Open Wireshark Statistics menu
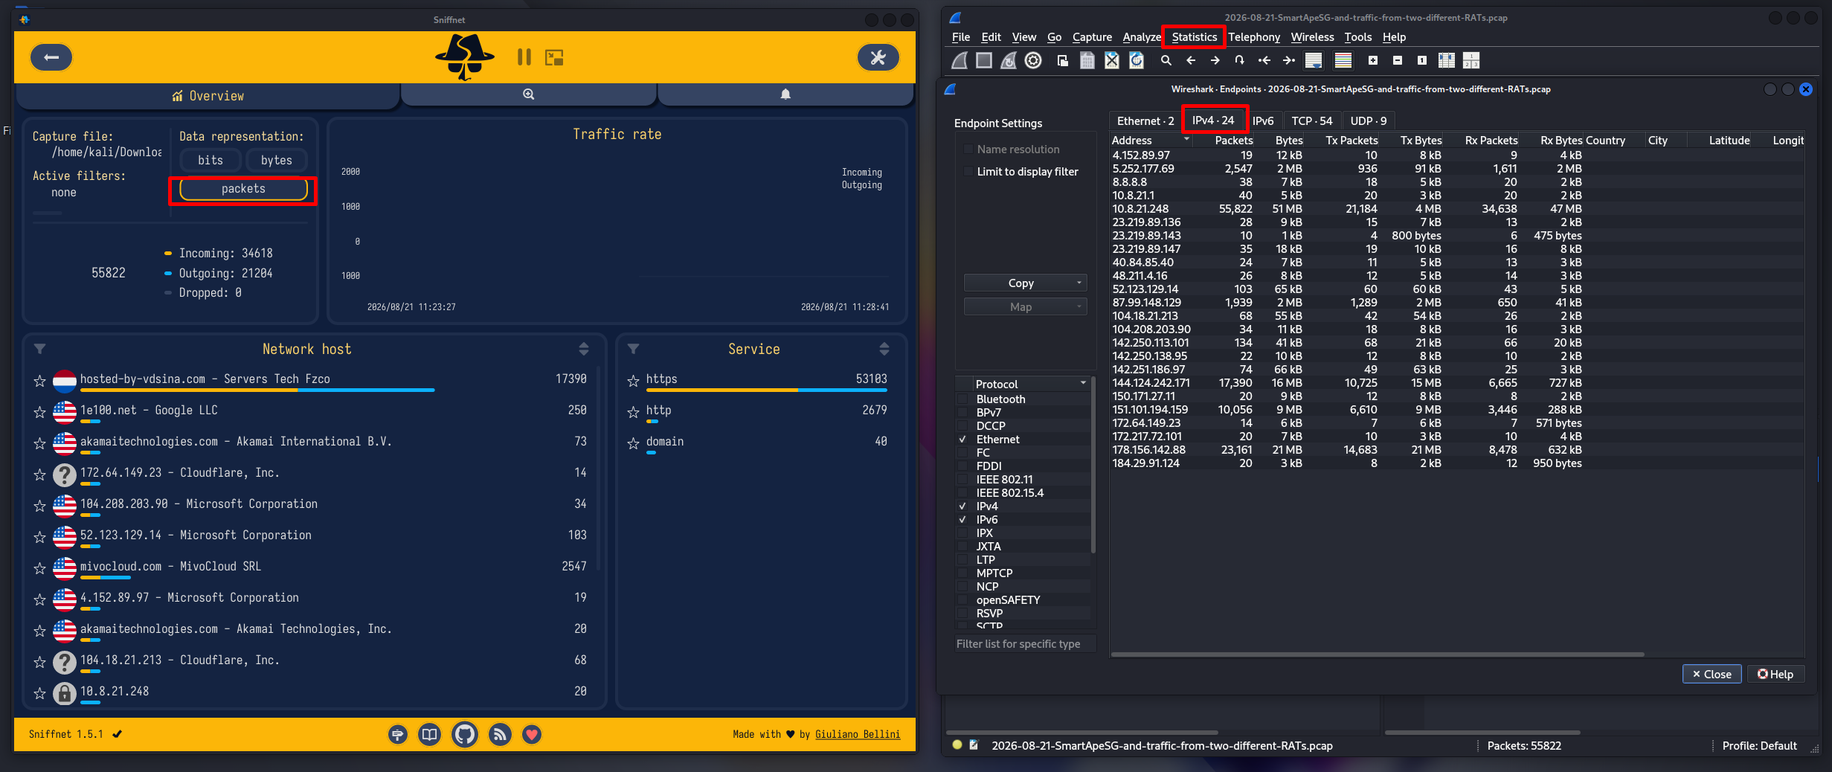Image resolution: width=1832 pixels, height=772 pixels. pos(1195,37)
